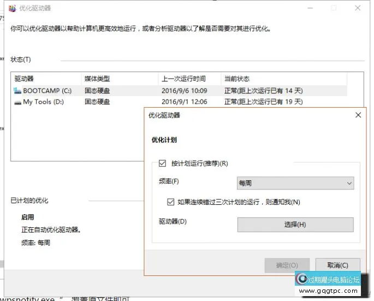Click status text showing 14 天
Viewport: 374px width, 301px height.
(x=264, y=91)
